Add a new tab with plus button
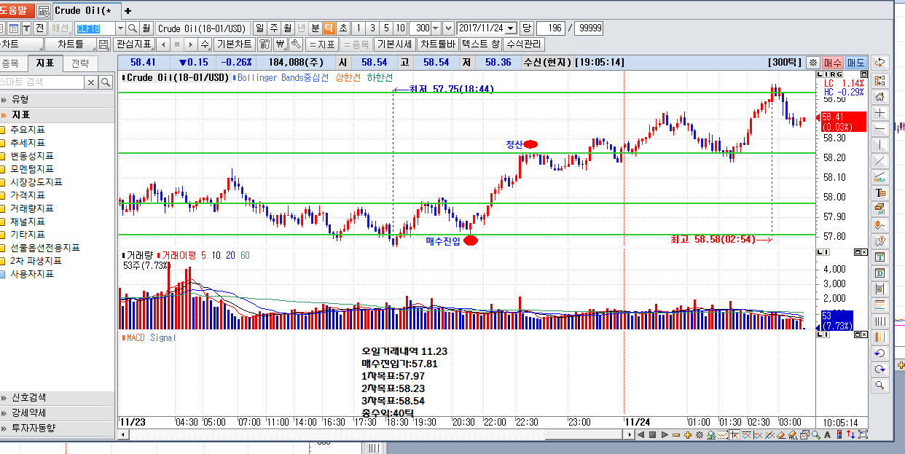Viewport: 905px width, 454px height. pyautogui.click(x=128, y=11)
